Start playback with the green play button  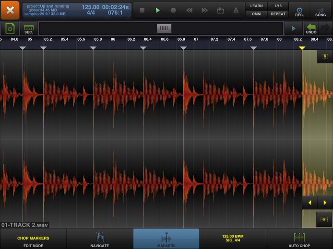(157, 11)
